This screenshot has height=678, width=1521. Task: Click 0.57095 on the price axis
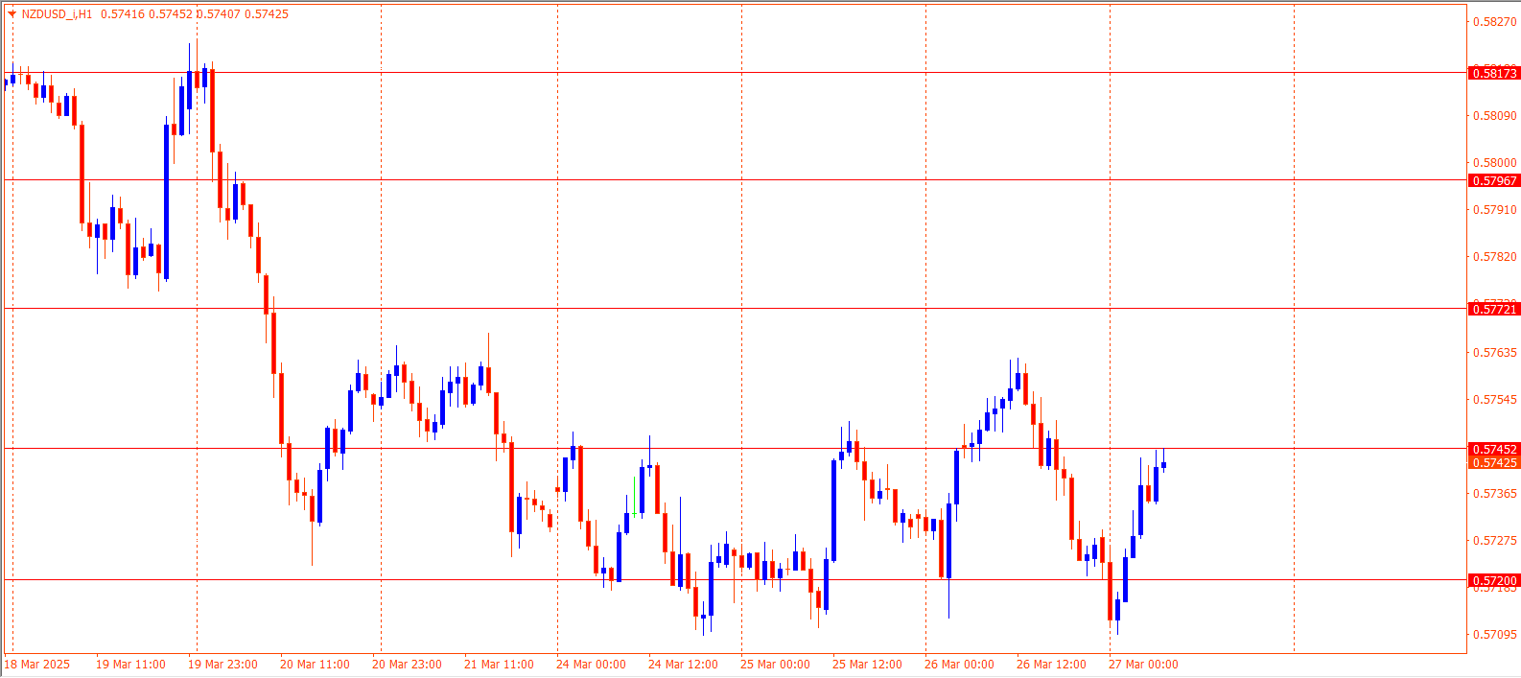(x=1494, y=635)
